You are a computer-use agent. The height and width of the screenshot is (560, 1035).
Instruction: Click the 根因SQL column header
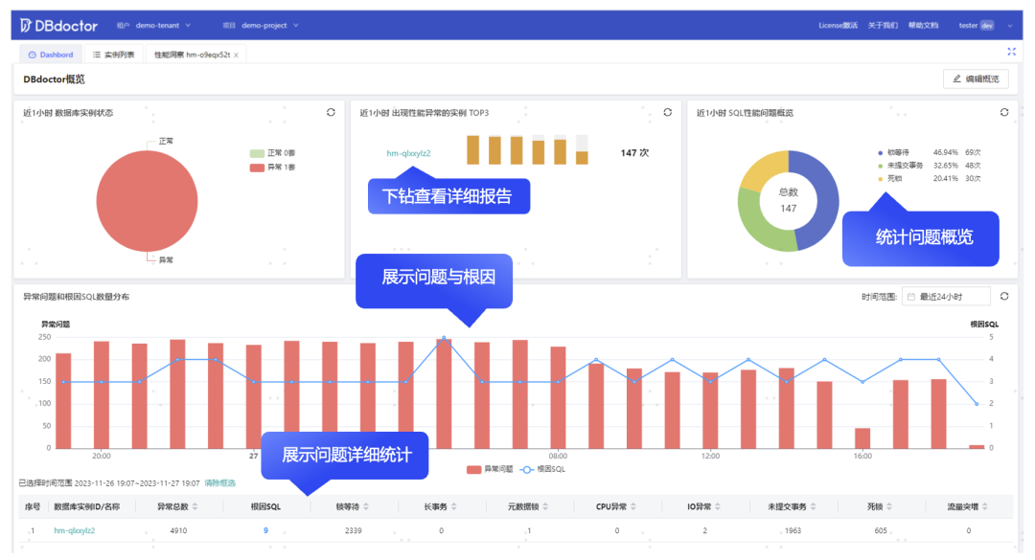(265, 506)
